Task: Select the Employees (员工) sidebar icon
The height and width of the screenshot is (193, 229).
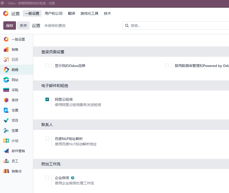Action: [6, 161]
